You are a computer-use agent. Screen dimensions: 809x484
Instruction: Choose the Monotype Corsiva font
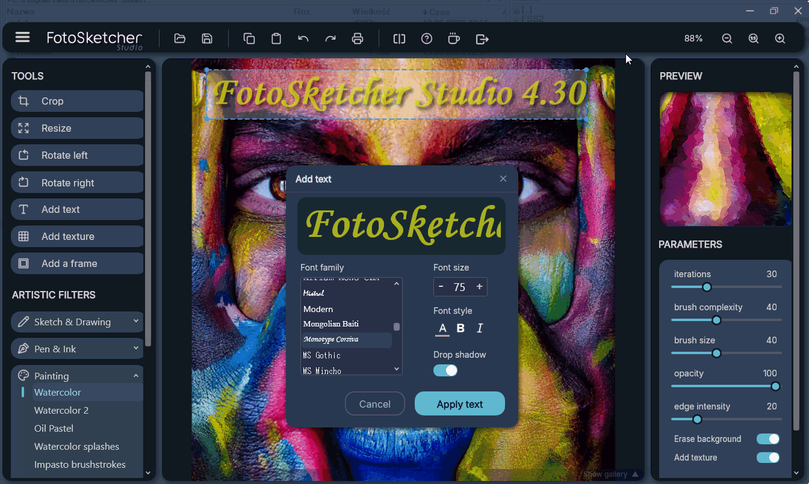[x=347, y=340]
